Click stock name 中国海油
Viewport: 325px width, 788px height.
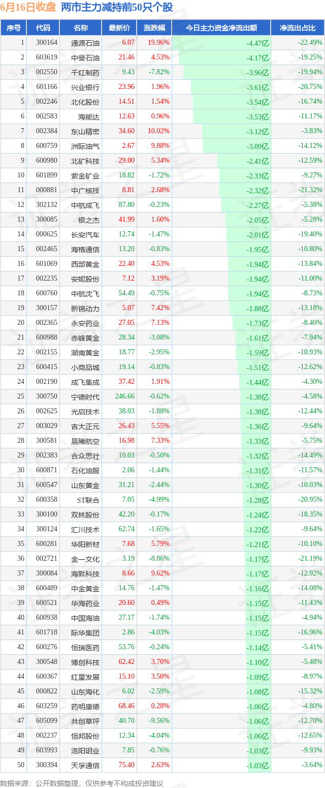85,618
